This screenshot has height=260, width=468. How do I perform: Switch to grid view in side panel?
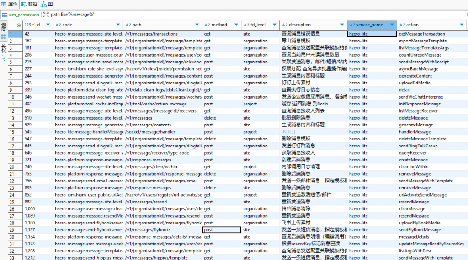click(4, 36)
